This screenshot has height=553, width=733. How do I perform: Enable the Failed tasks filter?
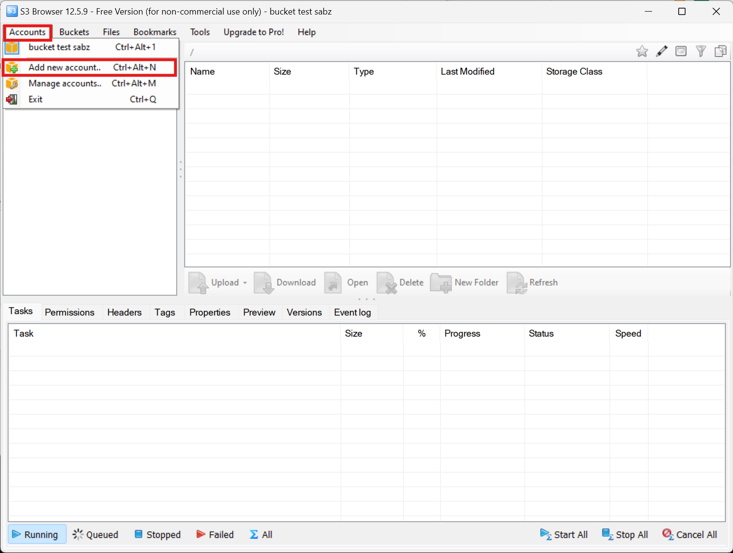point(215,534)
